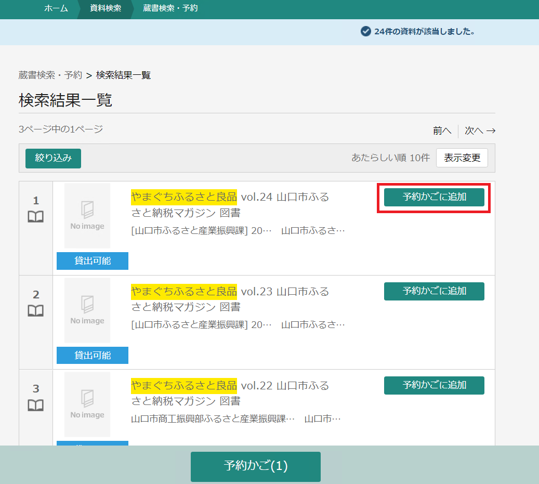The height and width of the screenshot is (484, 539).
Task: Open the No image thumbnail of vol.22
Action: (87, 404)
